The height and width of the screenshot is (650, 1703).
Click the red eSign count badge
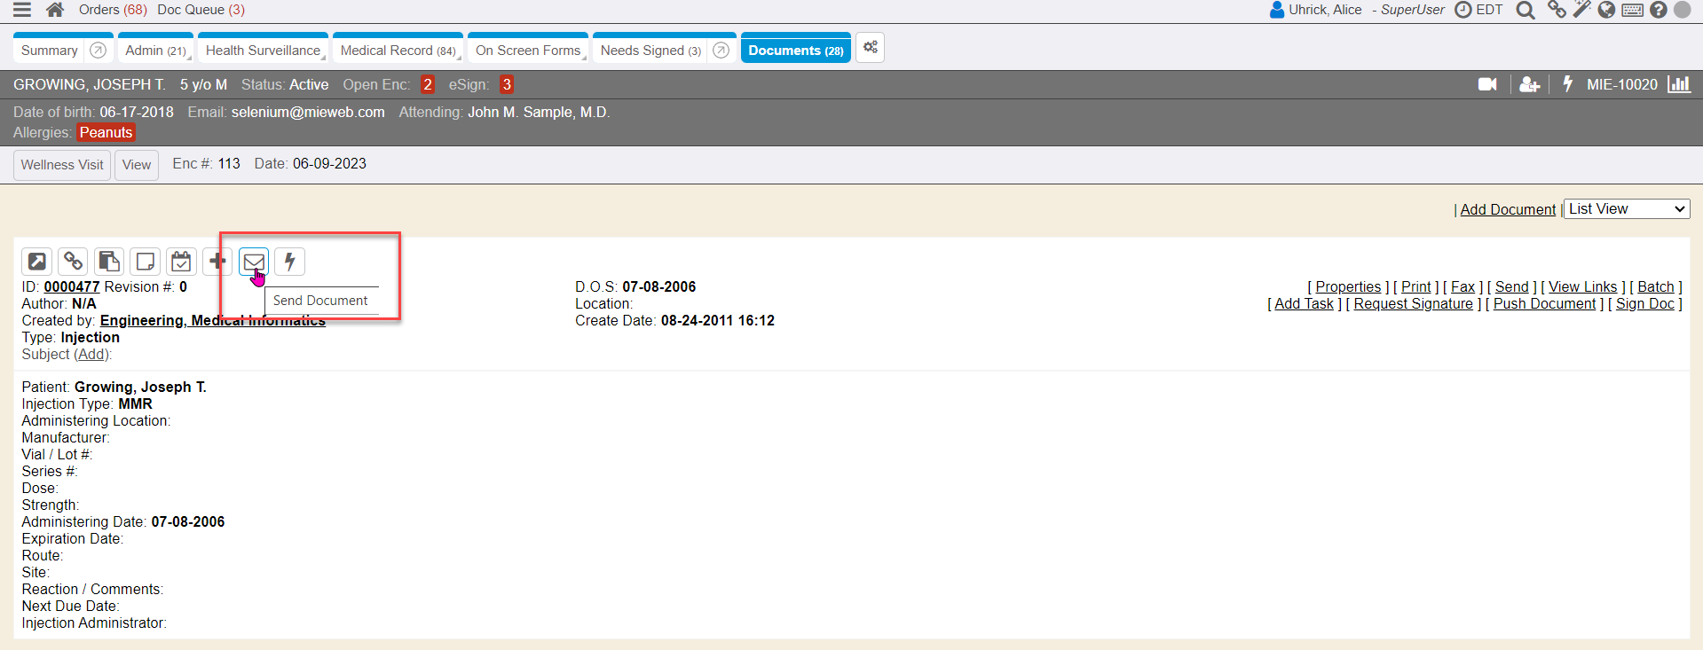(507, 84)
